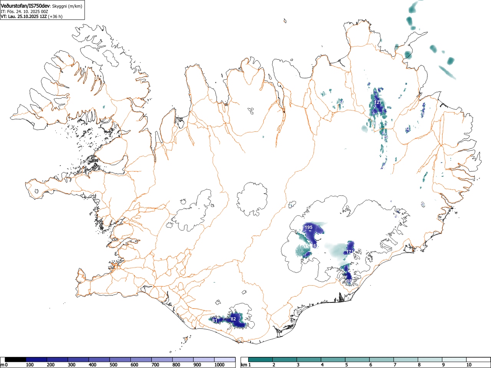Click the 'Skyggni (m/km)' parameter label
This screenshot has height=368, width=491.
pos(67,6)
